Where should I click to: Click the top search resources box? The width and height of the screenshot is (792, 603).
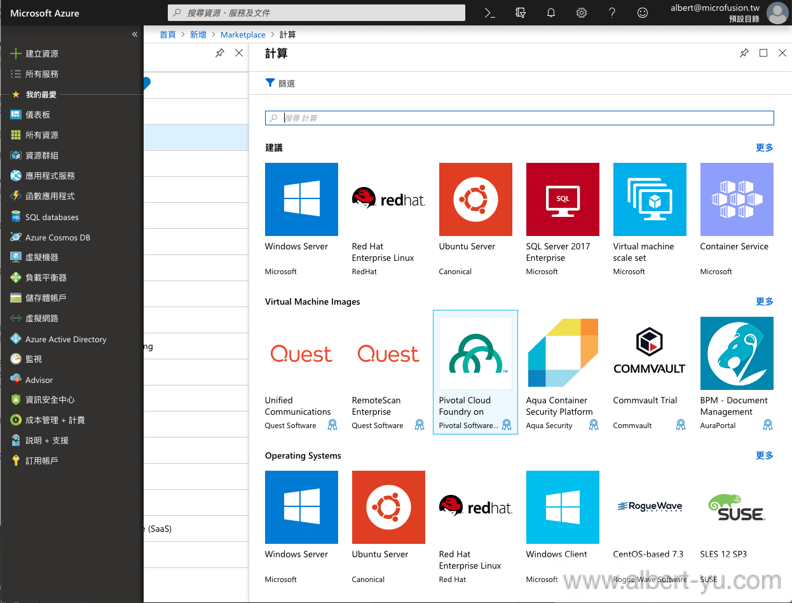[317, 13]
